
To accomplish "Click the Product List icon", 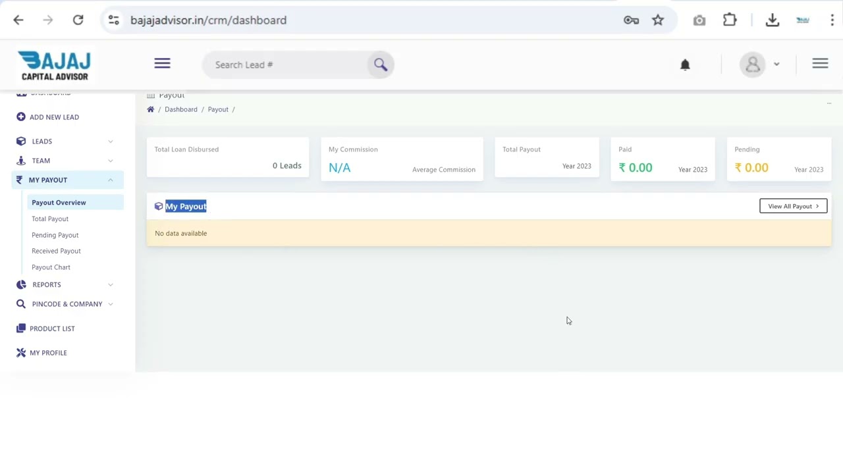I will 20,329.
